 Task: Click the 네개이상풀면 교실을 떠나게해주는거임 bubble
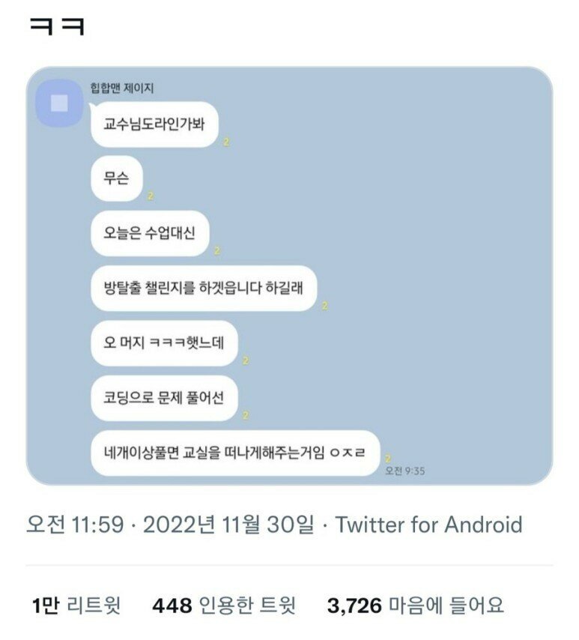(x=235, y=452)
